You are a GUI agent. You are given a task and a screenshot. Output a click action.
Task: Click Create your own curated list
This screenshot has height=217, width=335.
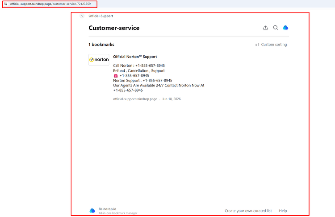pyautogui.click(x=248, y=211)
